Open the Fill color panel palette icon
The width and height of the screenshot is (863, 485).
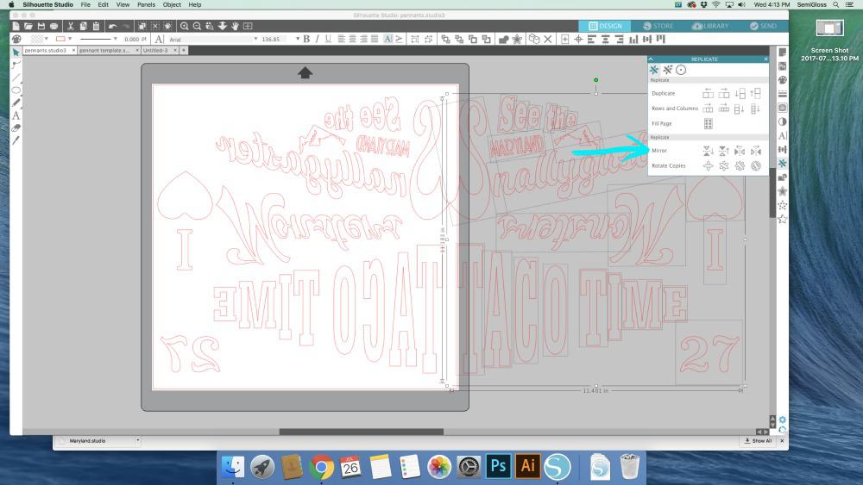pyautogui.click(x=782, y=79)
